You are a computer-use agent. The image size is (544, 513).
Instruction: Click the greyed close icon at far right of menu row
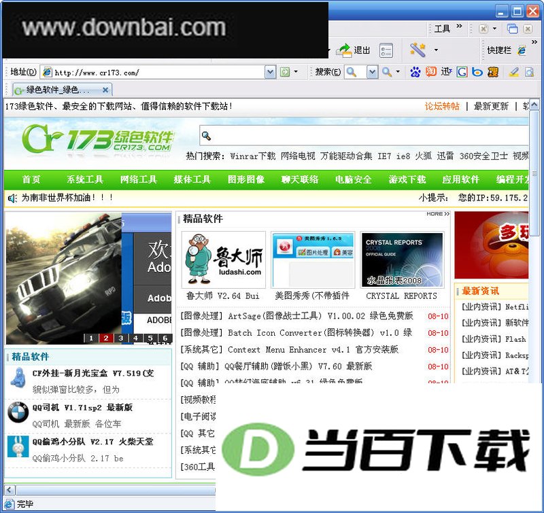[x=528, y=29]
